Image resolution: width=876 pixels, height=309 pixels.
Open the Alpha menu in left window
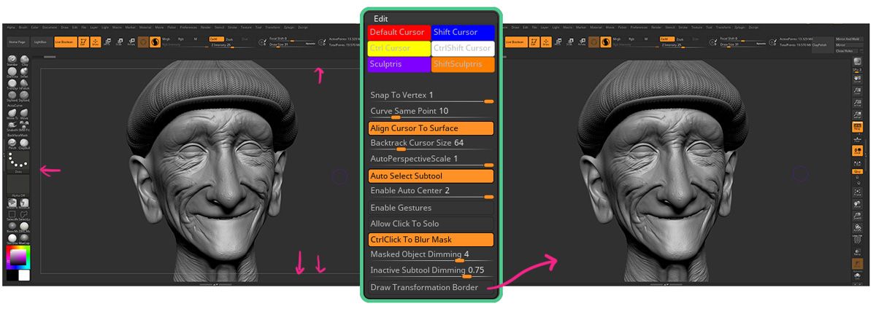click(x=10, y=27)
